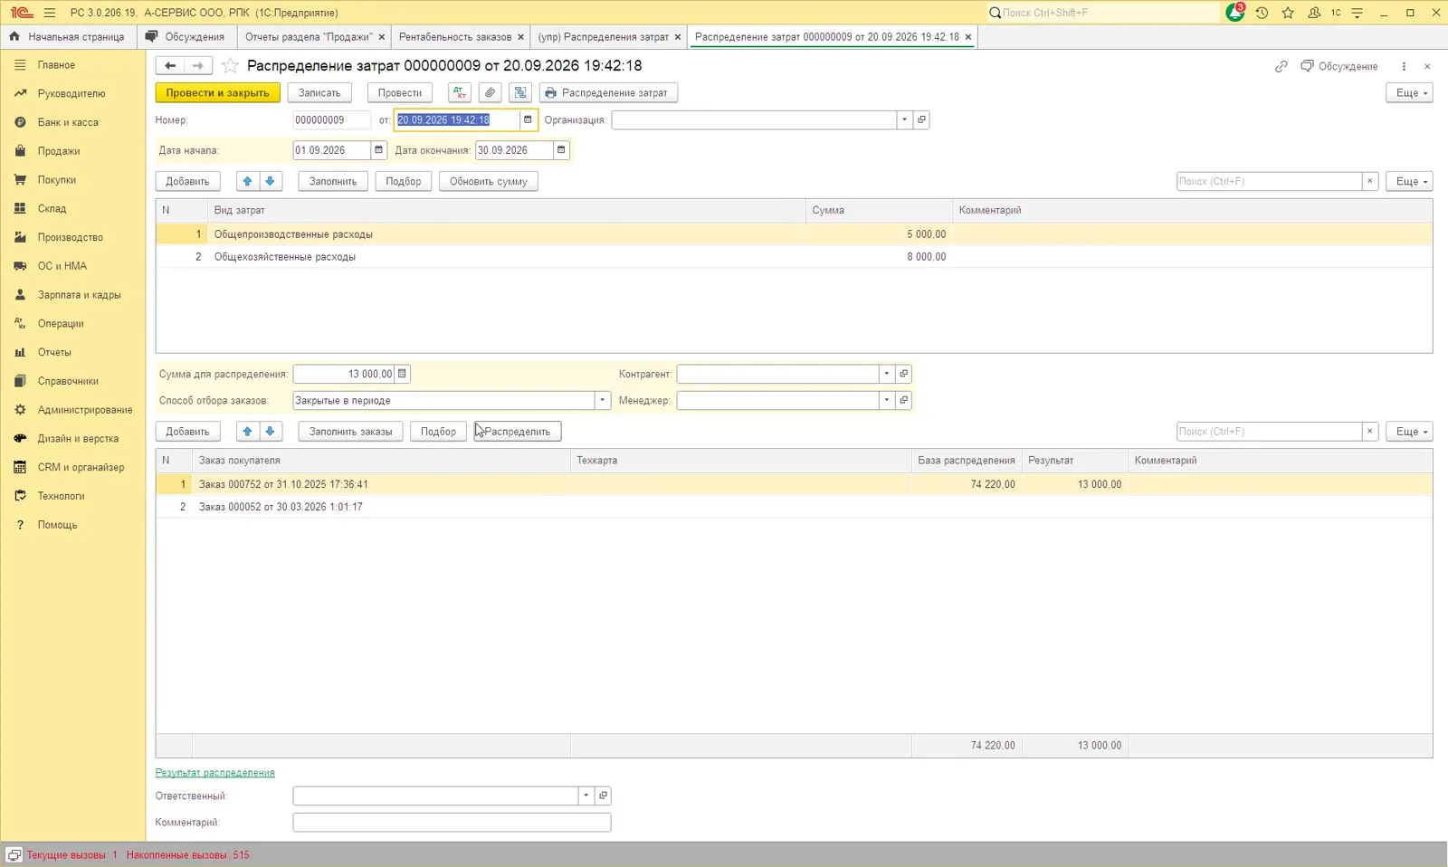Switch to Рентабельность заказов tab
Viewport: 1448px width, 867px height.
coord(455,37)
